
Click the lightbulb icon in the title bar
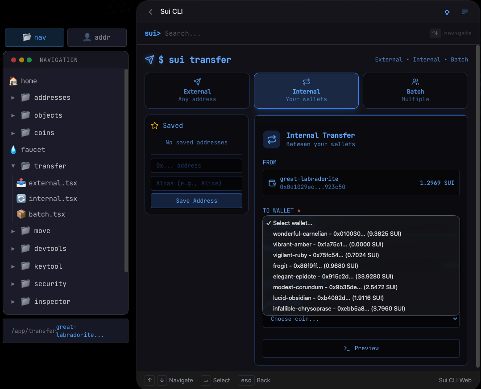click(x=447, y=12)
